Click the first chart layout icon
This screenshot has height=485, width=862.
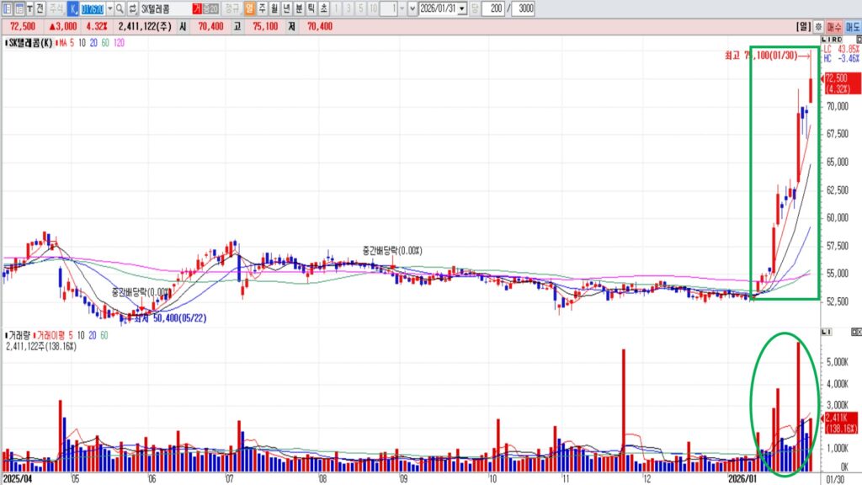point(7,8)
